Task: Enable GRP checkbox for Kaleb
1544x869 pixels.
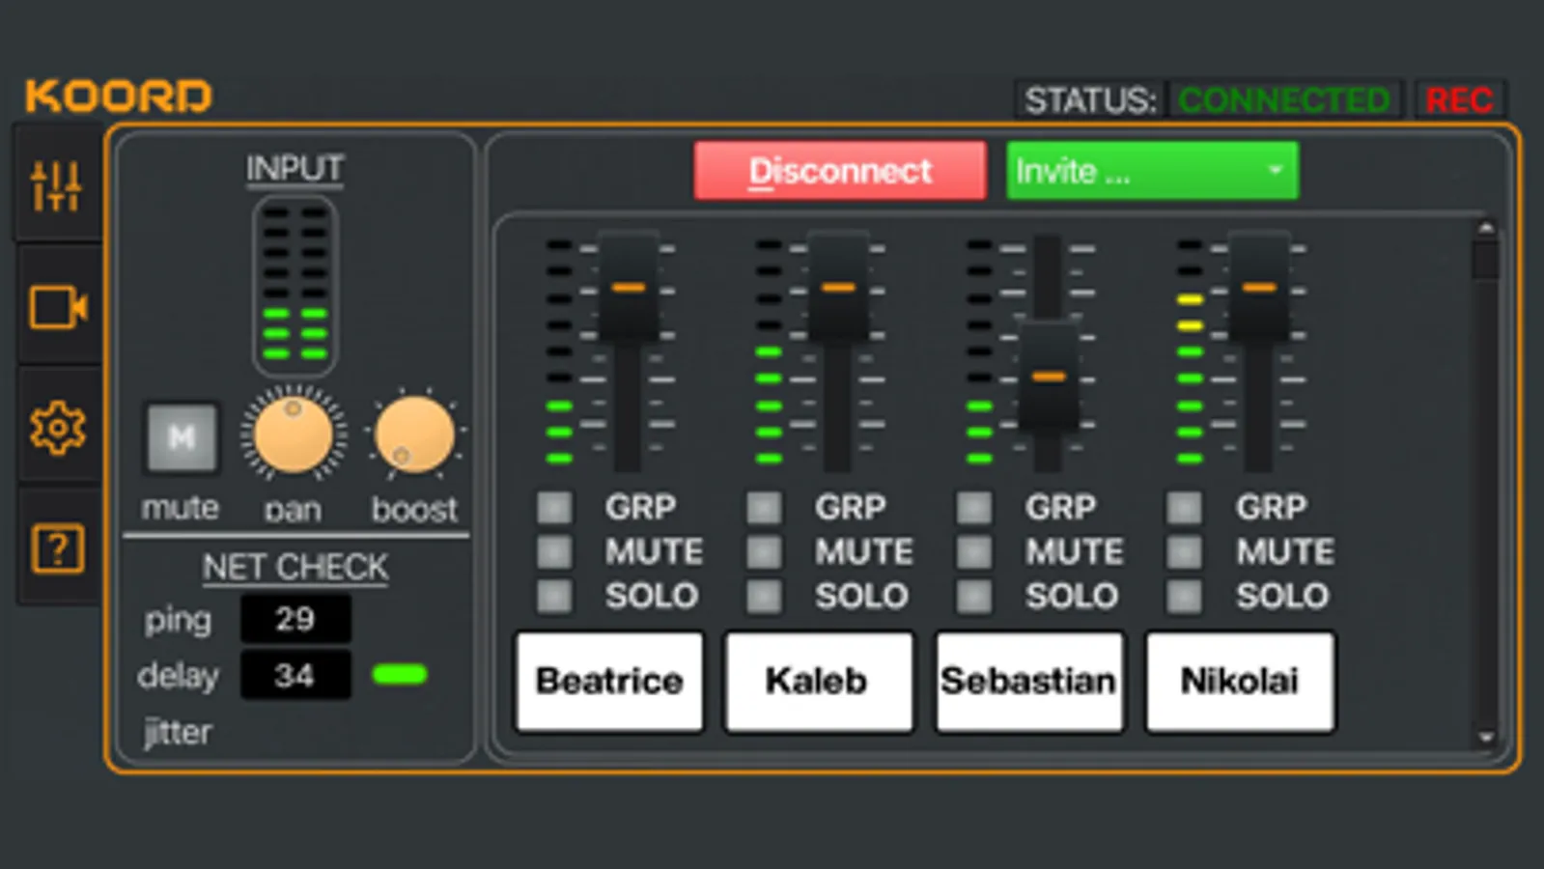Action: coord(764,507)
